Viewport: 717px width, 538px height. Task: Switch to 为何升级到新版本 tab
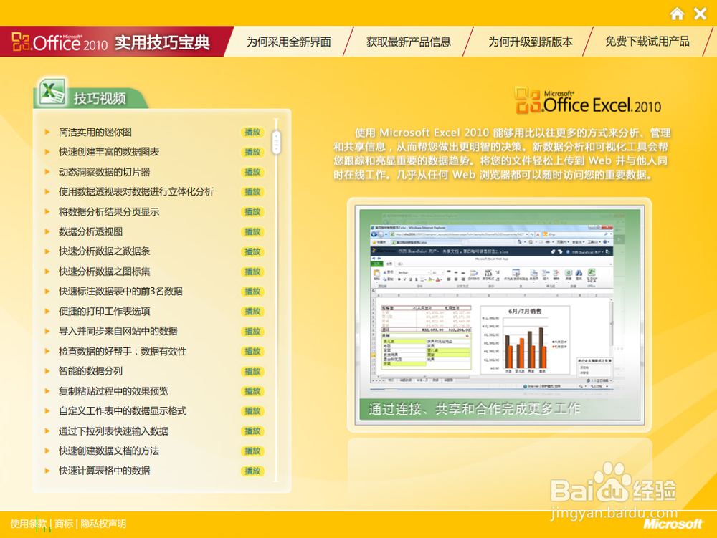(531, 42)
